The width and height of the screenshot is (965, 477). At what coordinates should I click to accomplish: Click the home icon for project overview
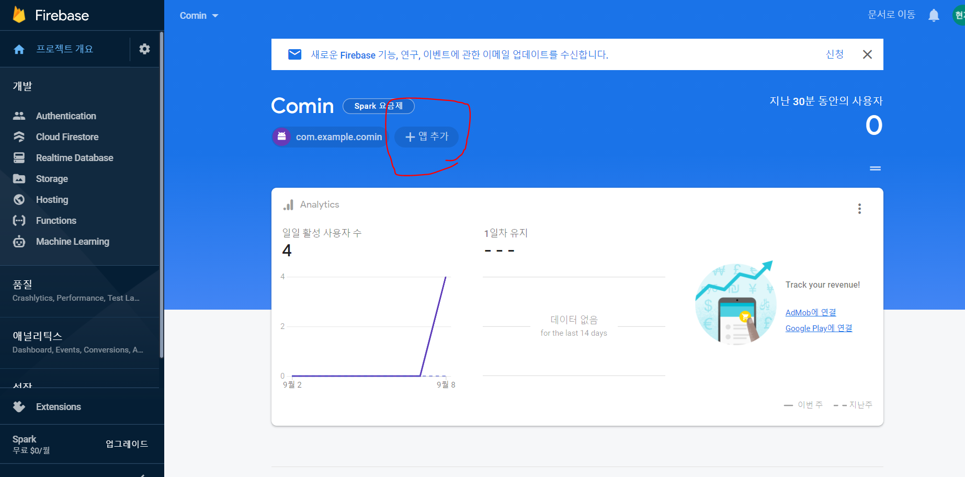tap(19, 49)
